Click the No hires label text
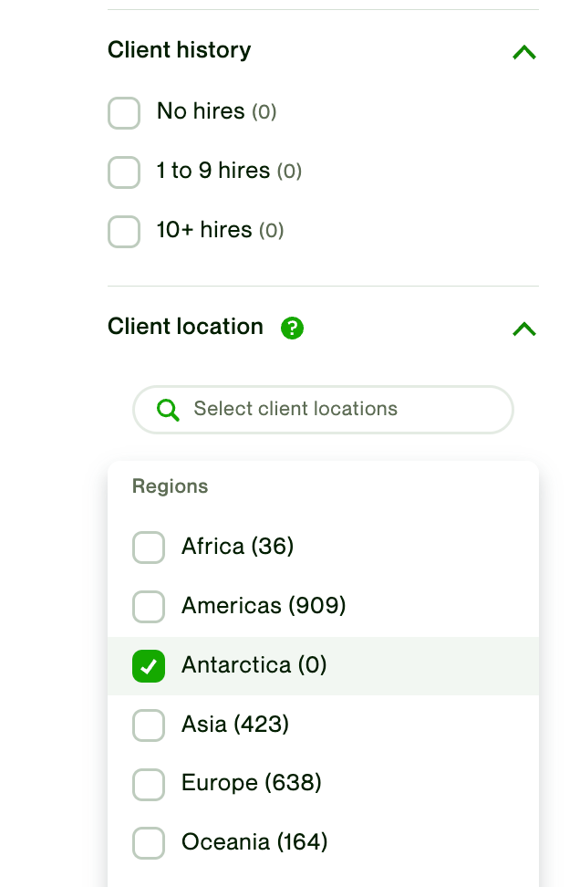The height and width of the screenshot is (887, 580). coord(201,111)
